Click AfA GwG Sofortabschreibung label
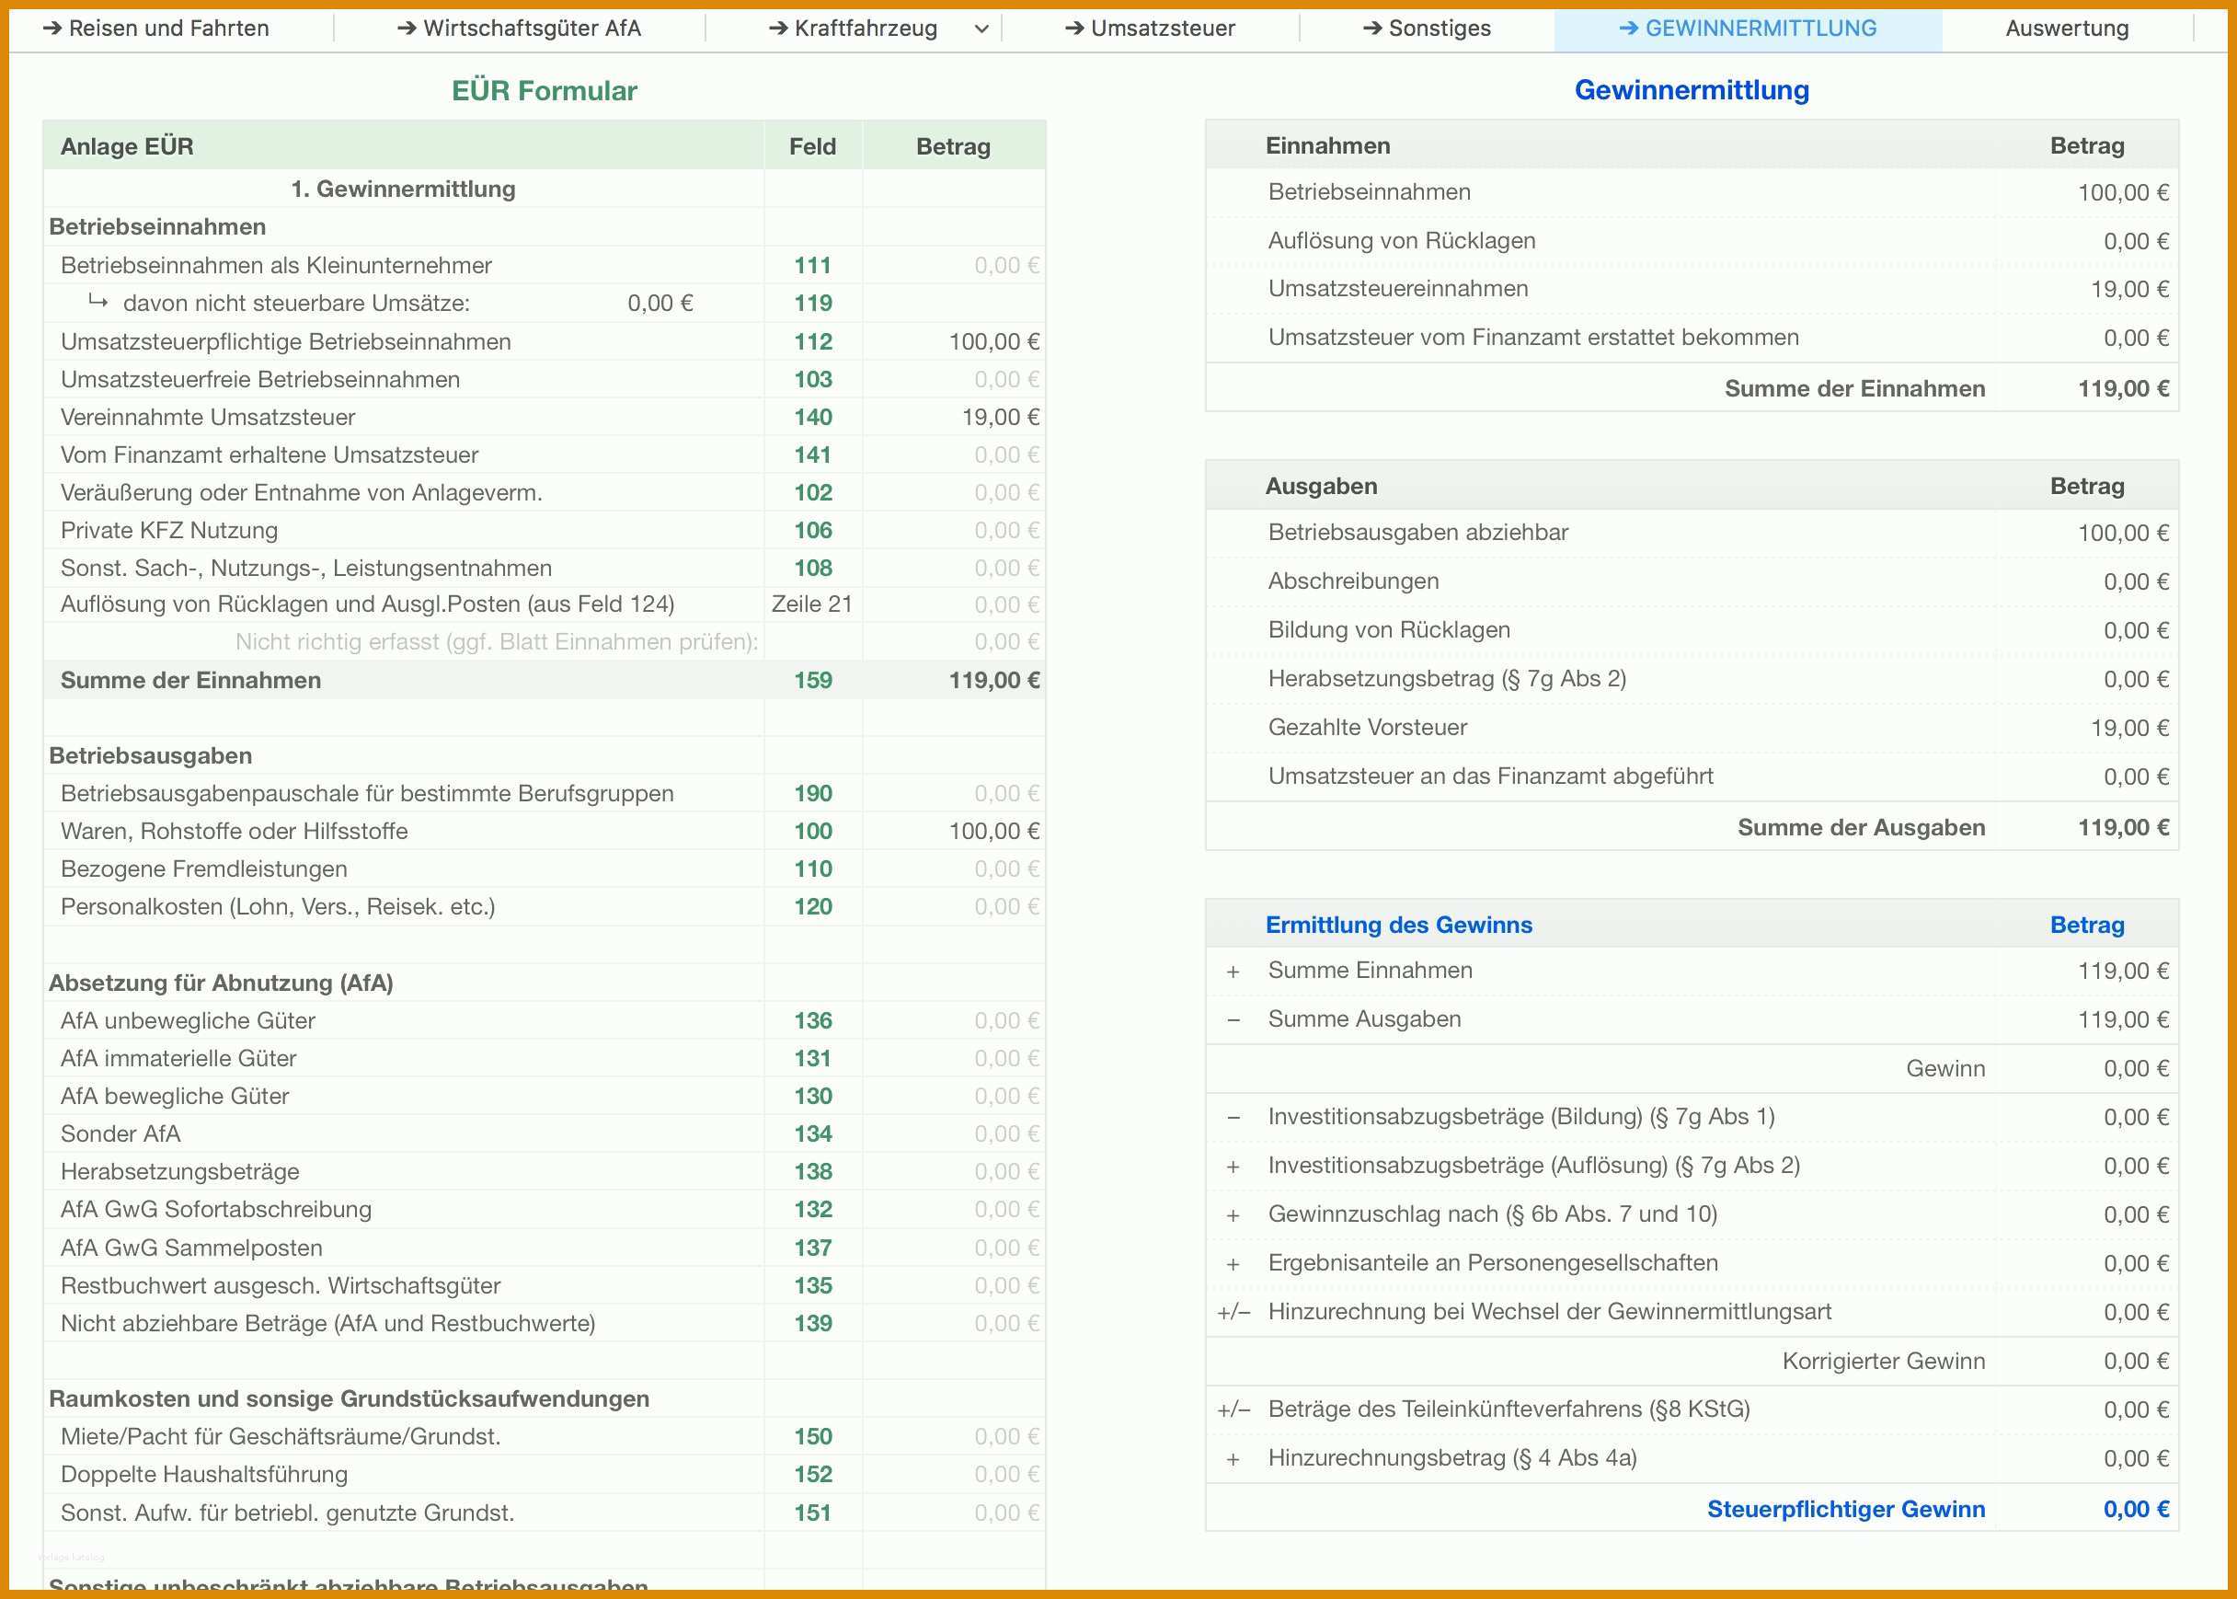 pyautogui.click(x=216, y=1209)
